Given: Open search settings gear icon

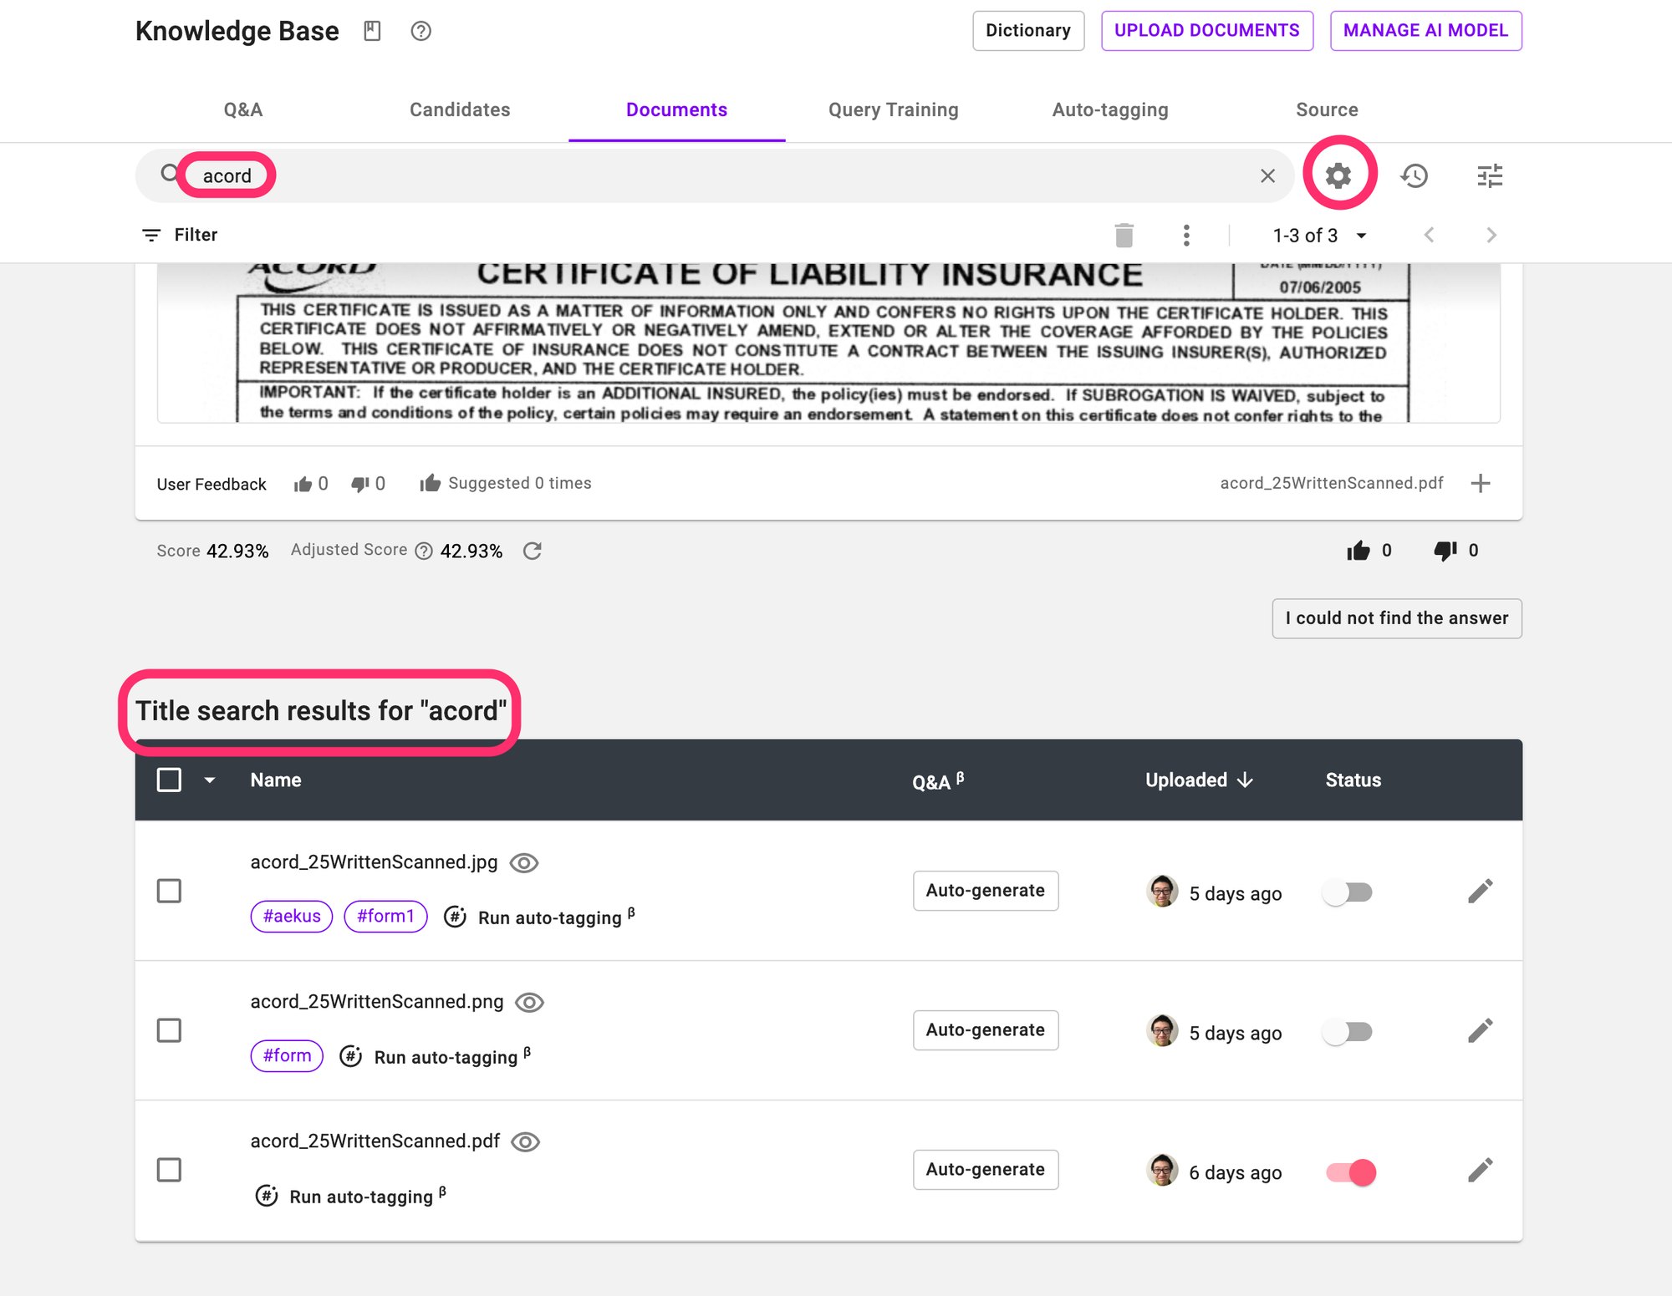Looking at the screenshot, I should click(1338, 175).
